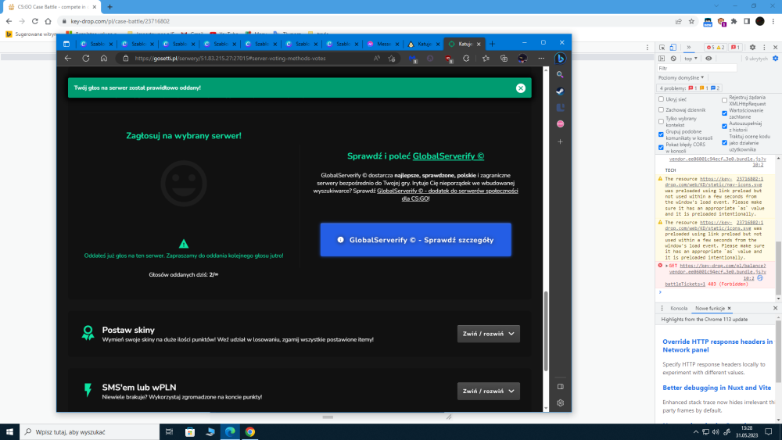
Task: Open Edge Collections icon
Action: [x=504, y=59]
